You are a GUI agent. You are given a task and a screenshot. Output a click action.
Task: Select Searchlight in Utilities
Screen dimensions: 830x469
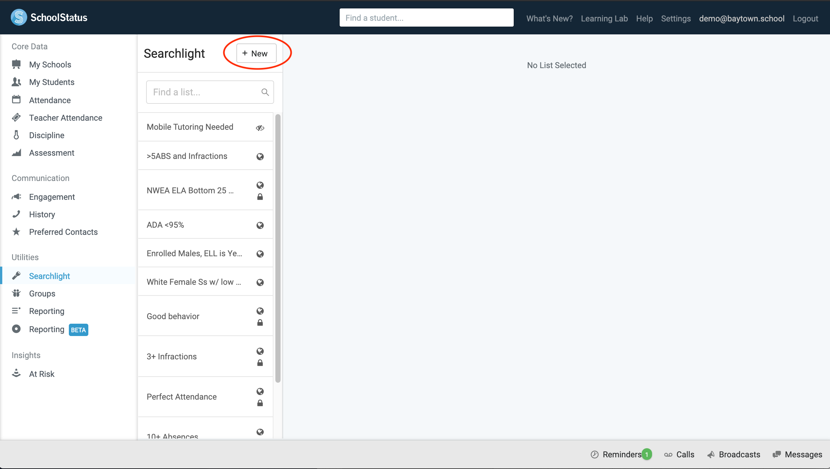(x=49, y=276)
